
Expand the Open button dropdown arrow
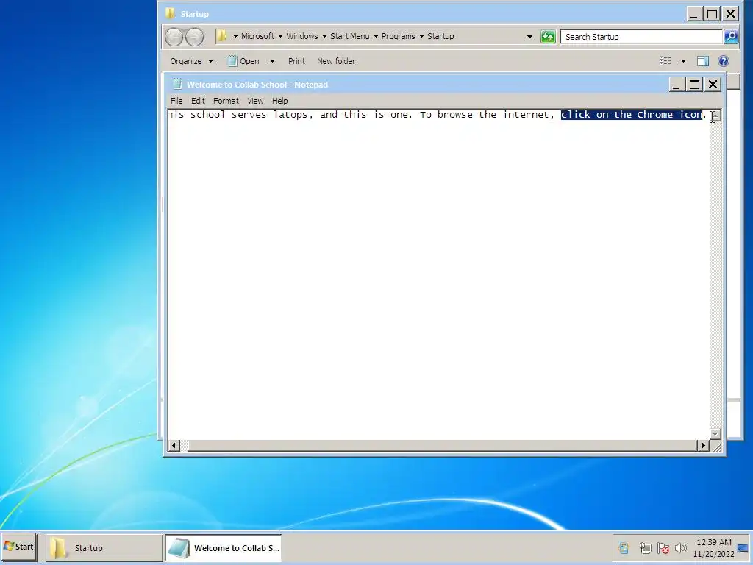[272, 61]
